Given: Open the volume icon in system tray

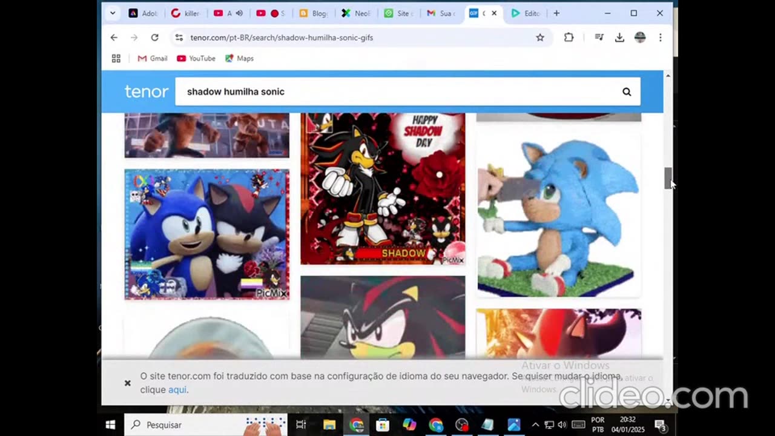Looking at the screenshot, I should click(562, 424).
